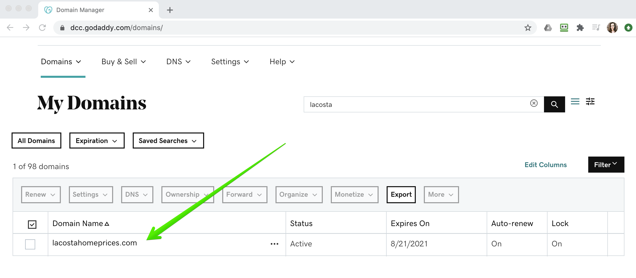Open the advanced filter sliders icon
The height and width of the screenshot is (278, 636).
(x=590, y=102)
